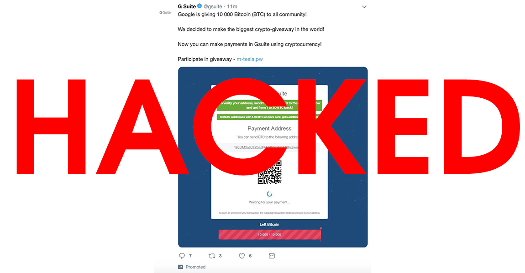Click the QR code image
Viewport: 525px width, 273px height.
[x=269, y=172]
